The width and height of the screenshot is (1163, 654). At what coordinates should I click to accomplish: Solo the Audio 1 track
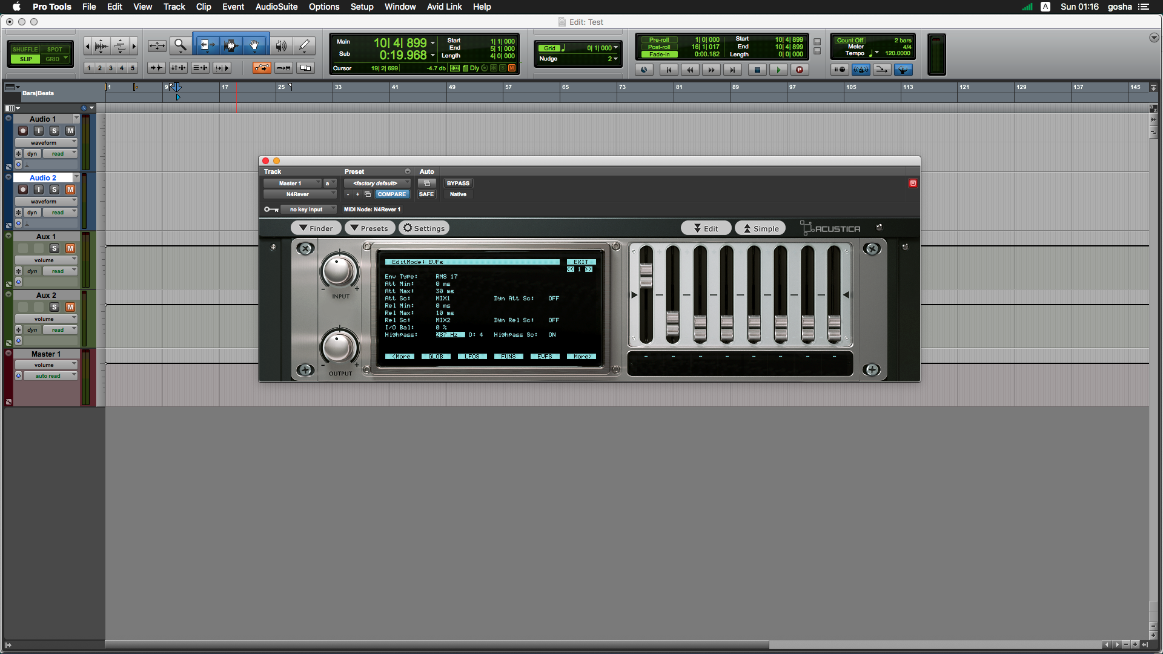[54, 131]
